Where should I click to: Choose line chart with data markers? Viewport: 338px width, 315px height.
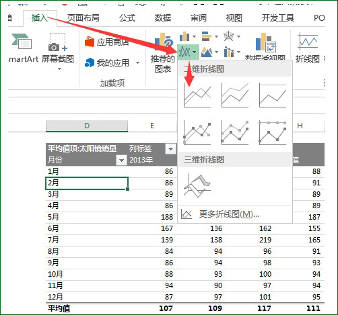(197, 132)
